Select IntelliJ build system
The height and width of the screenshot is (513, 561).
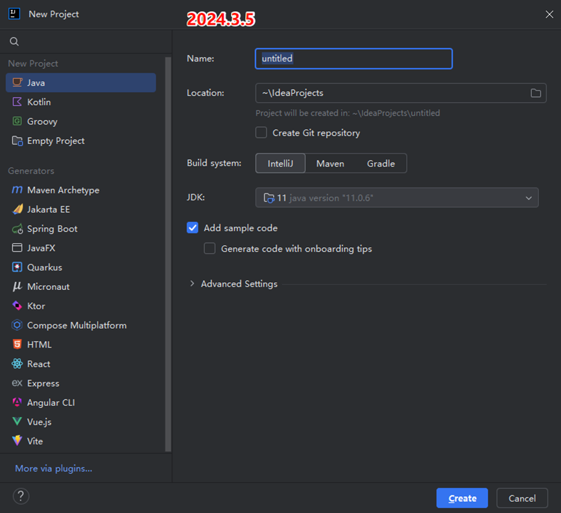pos(280,163)
